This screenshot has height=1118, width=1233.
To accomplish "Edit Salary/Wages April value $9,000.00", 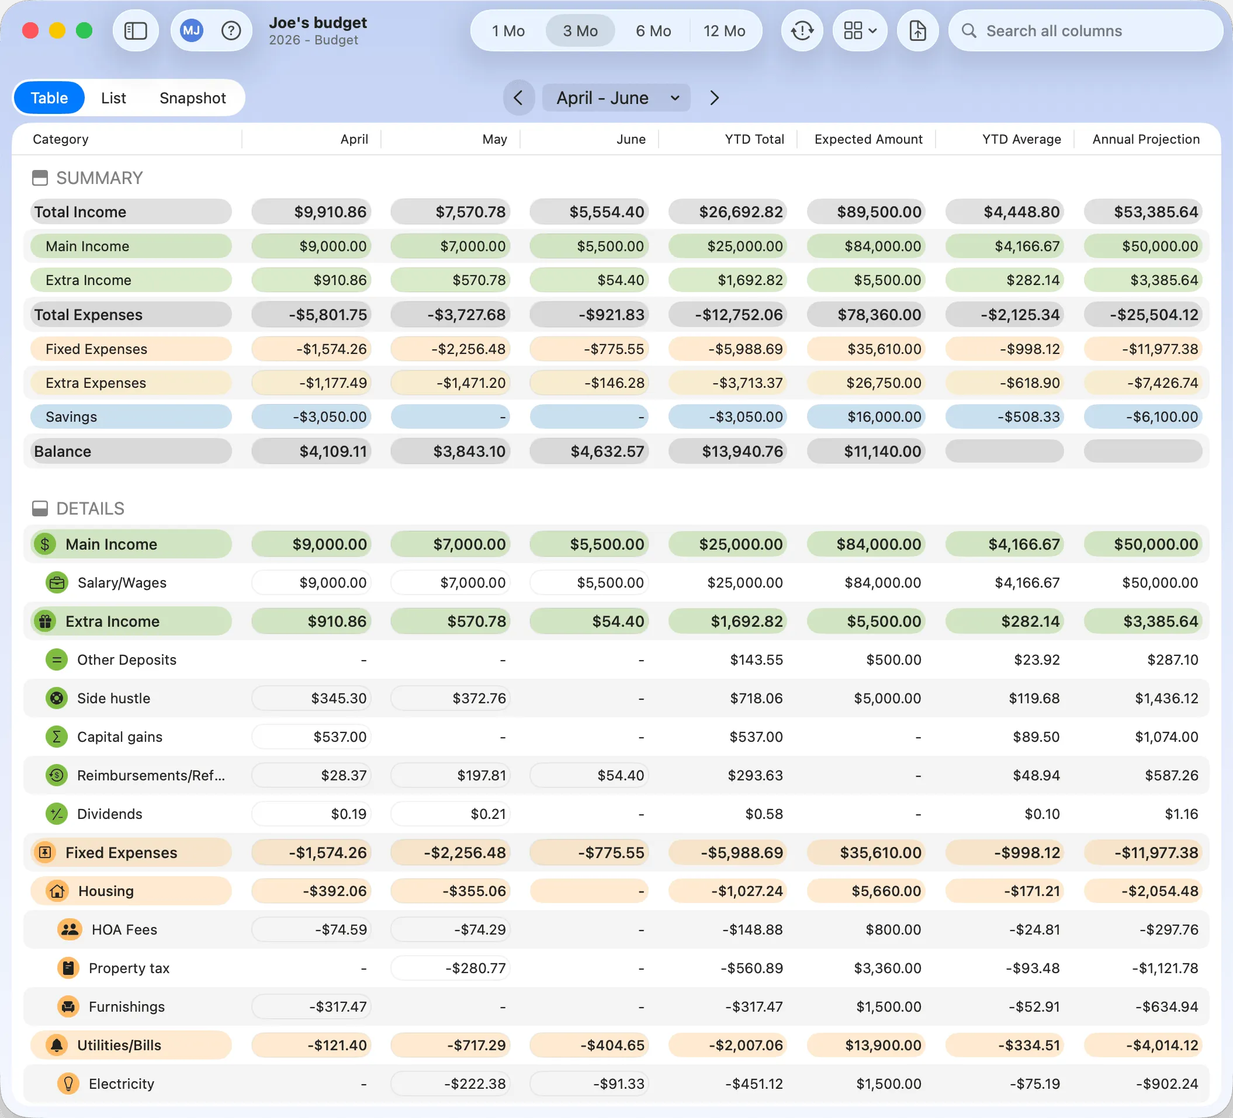I will click(311, 582).
